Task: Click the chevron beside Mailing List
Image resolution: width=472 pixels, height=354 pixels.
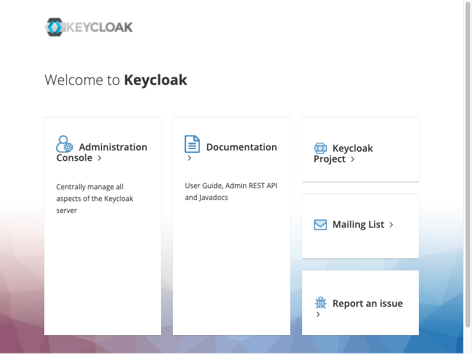Action: click(x=391, y=225)
